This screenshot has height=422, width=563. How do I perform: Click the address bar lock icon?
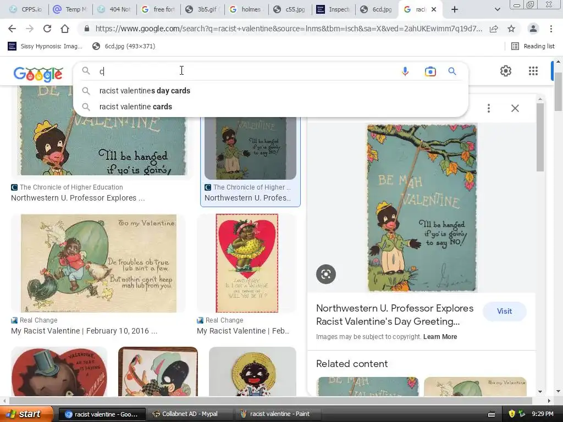[86, 29]
